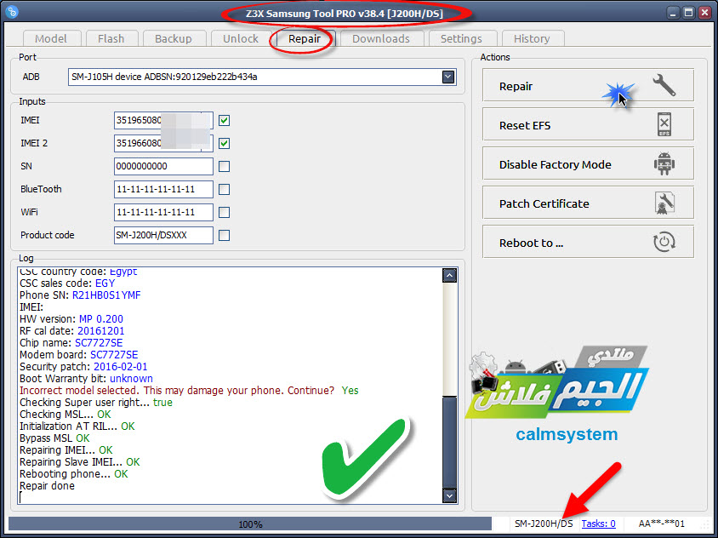
Task: Click 'Phone SN: R21HB0S1YMF' log line
Action: tap(80, 295)
